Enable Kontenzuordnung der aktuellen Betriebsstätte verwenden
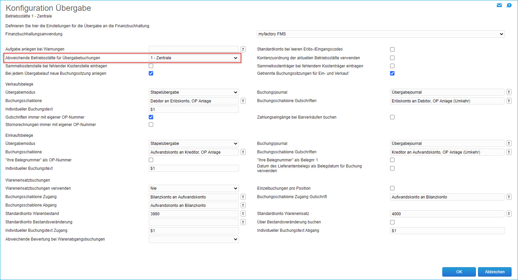 392,58
